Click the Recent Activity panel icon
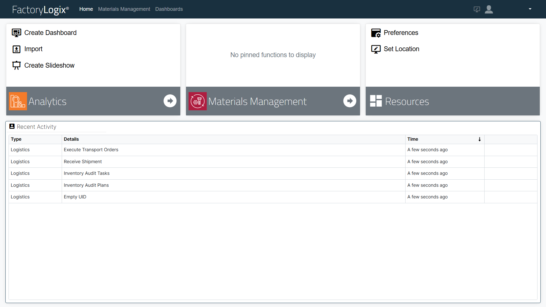546x307 pixels. click(12, 126)
